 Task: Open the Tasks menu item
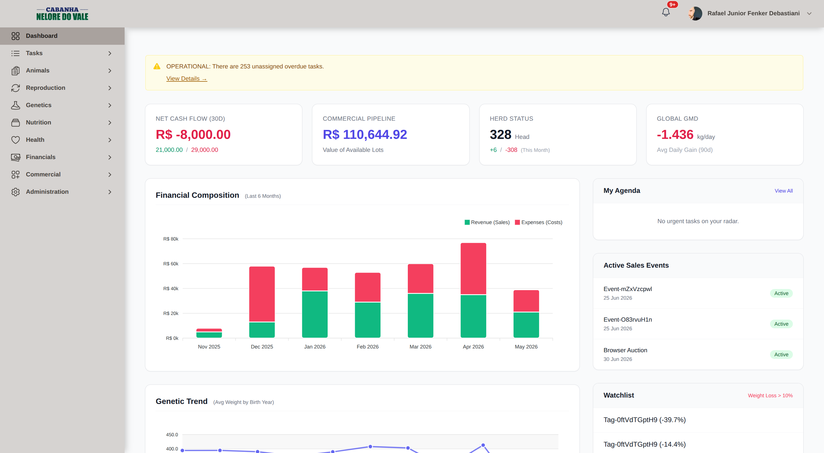coord(62,53)
